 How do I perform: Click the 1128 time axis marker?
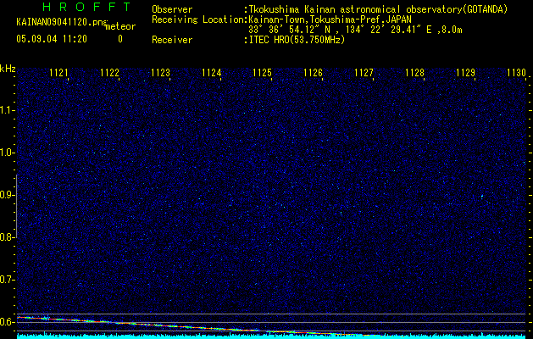(414, 73)
